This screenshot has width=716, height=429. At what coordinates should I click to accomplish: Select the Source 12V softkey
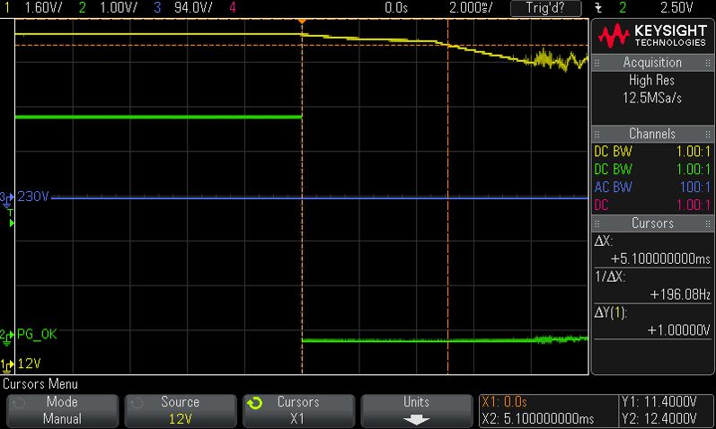pyautogui.click(x=181, y=410)
